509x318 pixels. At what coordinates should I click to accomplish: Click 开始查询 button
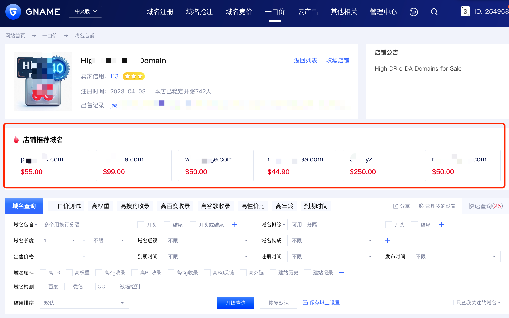coord(236,303)
